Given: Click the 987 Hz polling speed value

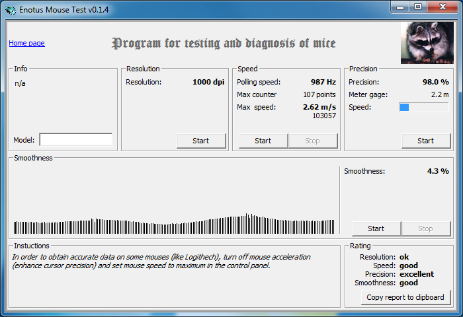Looking at the screenshot, I should [x=323, y=82].
